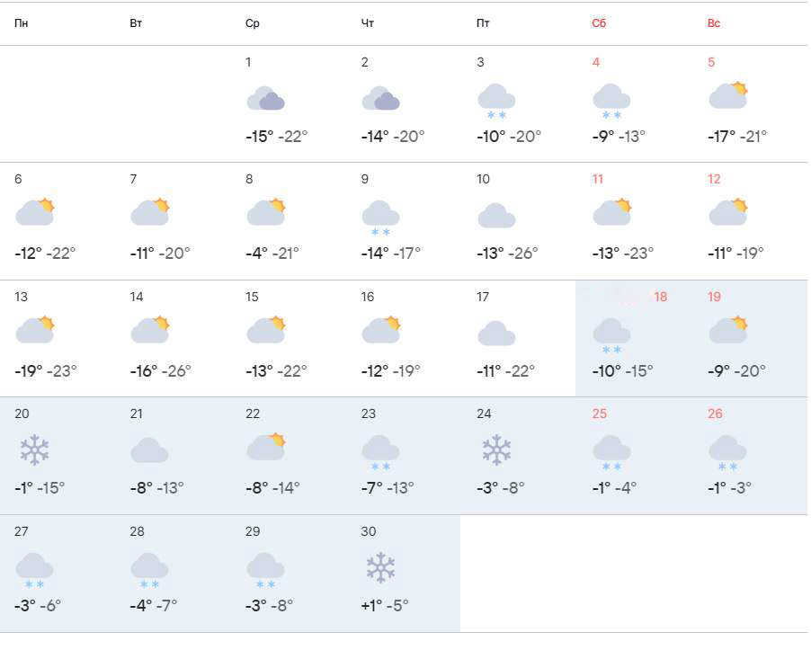Click the snowflake icon on day 24
The width and height of the screenshot is (811, 650).
pos(496,450)
